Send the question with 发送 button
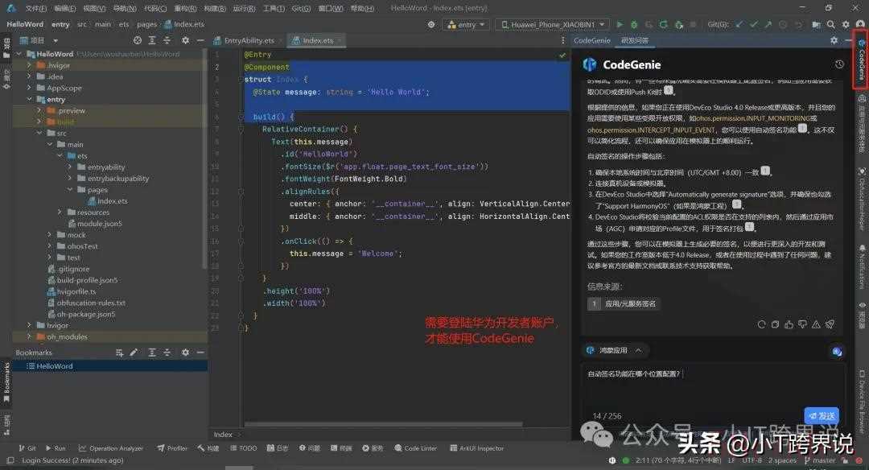Image resolution: width=869 pixels, height=470 pixels. 822,416
